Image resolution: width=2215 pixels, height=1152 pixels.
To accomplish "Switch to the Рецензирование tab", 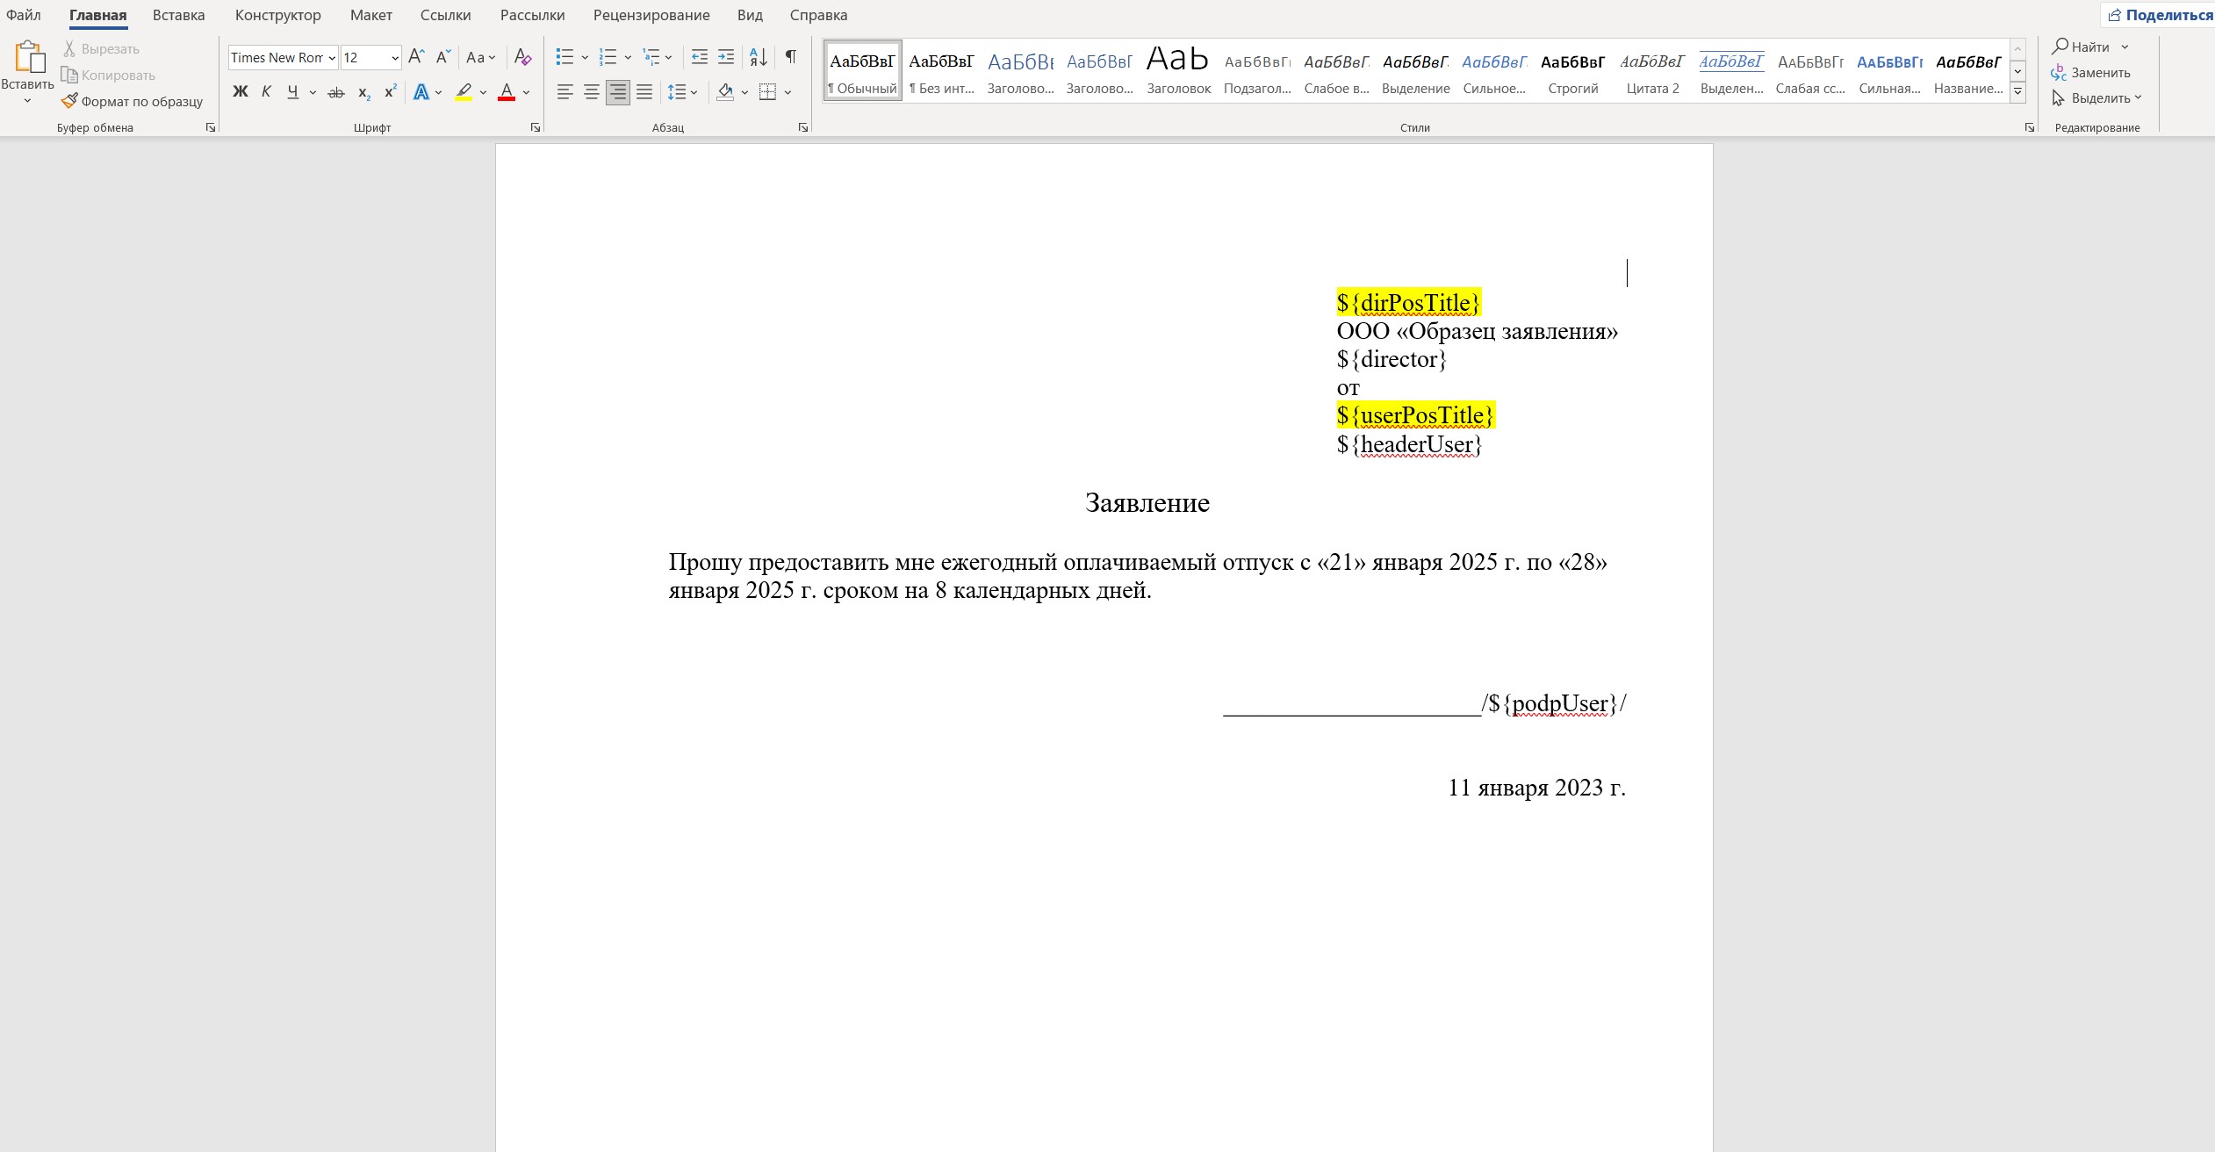I will 651,15.
